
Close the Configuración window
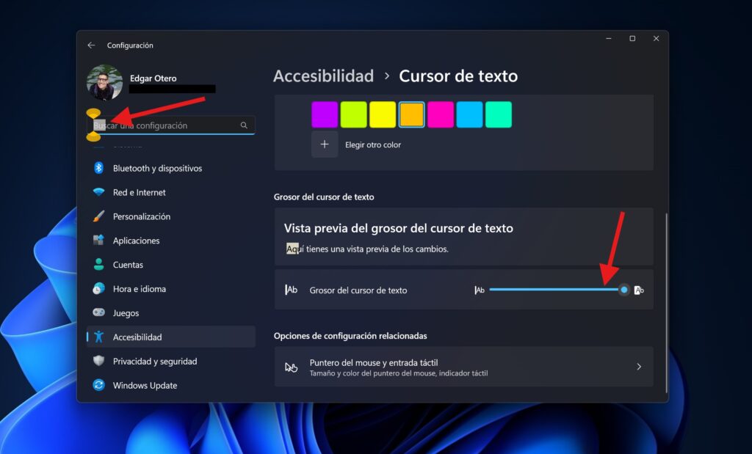[656, 38]
